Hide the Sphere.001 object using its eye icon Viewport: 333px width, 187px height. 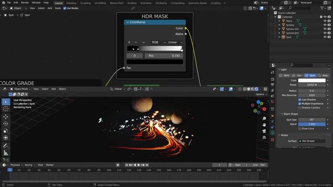click(325, 29)
